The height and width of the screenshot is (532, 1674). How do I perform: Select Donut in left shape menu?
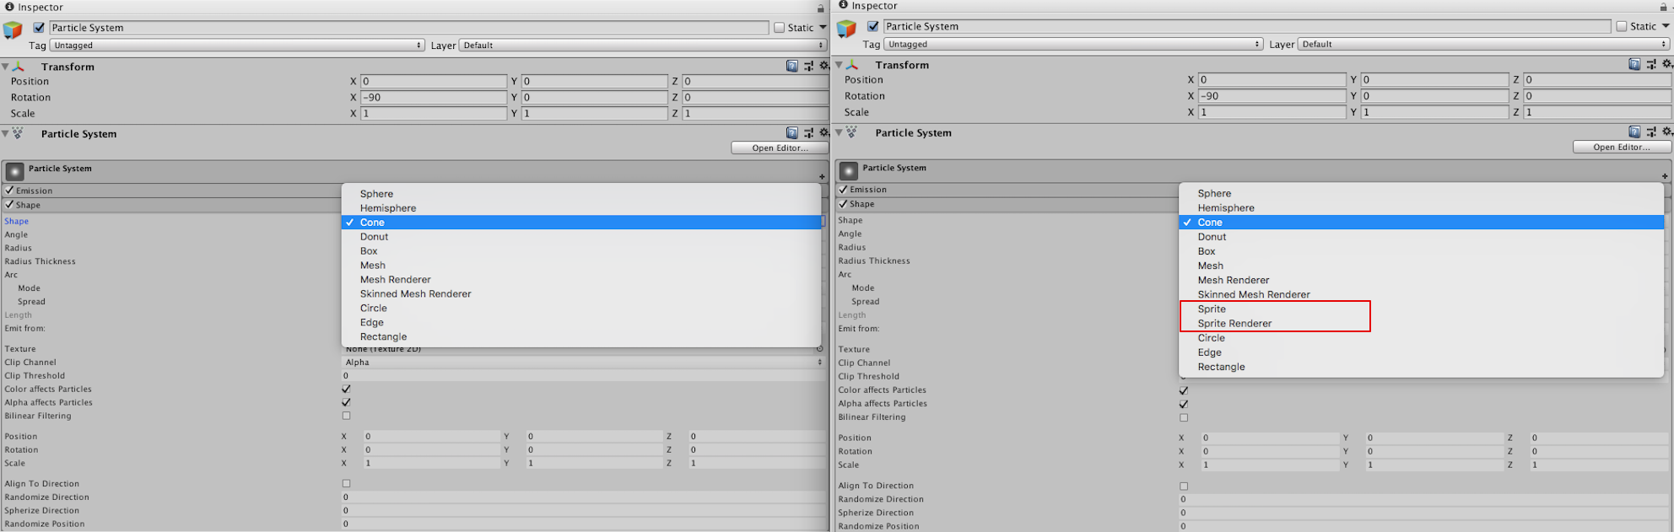[x=581, y=237]
